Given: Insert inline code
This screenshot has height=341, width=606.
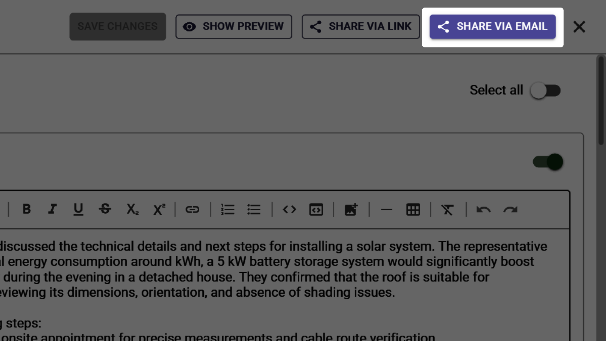Looking at the screenshot, I should [x=289, y=209].
